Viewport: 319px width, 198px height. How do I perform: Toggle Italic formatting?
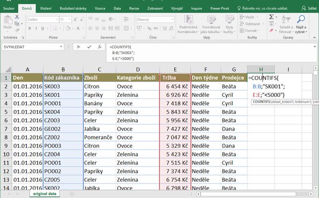click(36, 28)
